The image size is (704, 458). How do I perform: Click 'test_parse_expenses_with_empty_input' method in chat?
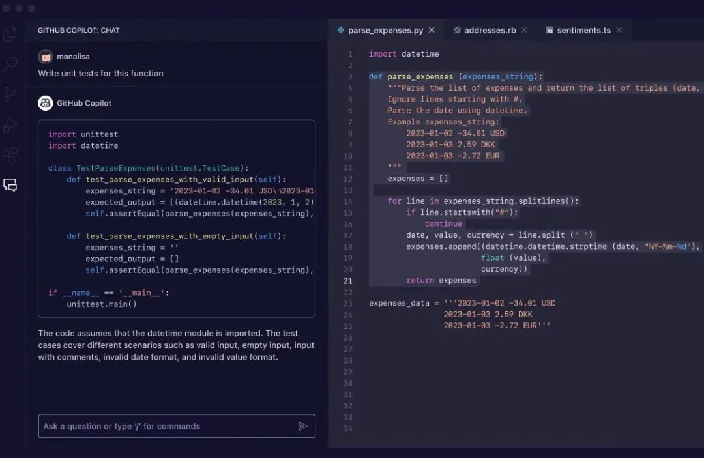coord(170,236)
